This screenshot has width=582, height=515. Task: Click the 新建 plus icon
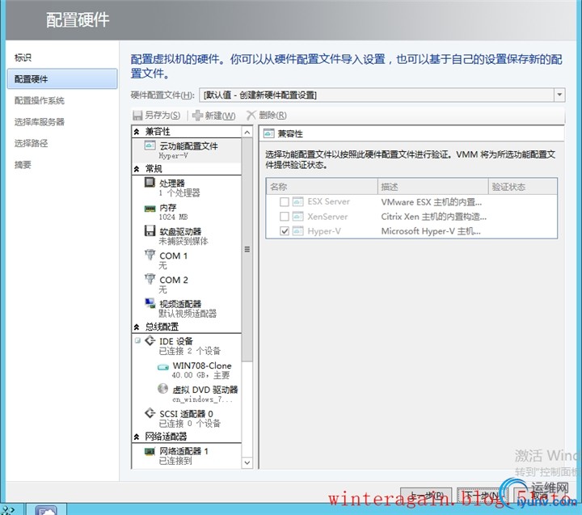(x=197, y=116)
